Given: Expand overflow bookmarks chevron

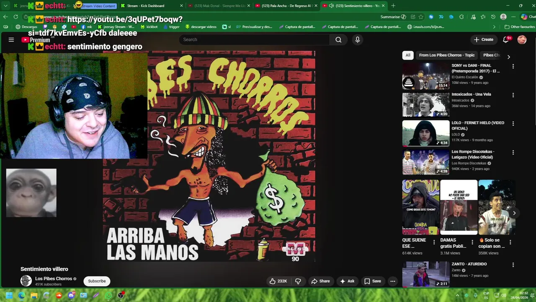Looking at the screenshot, I should [x=494, y=27].
